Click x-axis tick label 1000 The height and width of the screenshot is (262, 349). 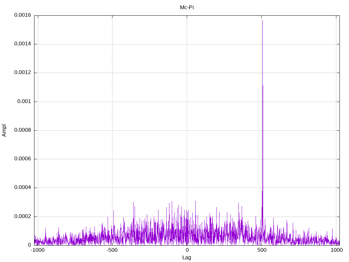[x=336, y=250]
